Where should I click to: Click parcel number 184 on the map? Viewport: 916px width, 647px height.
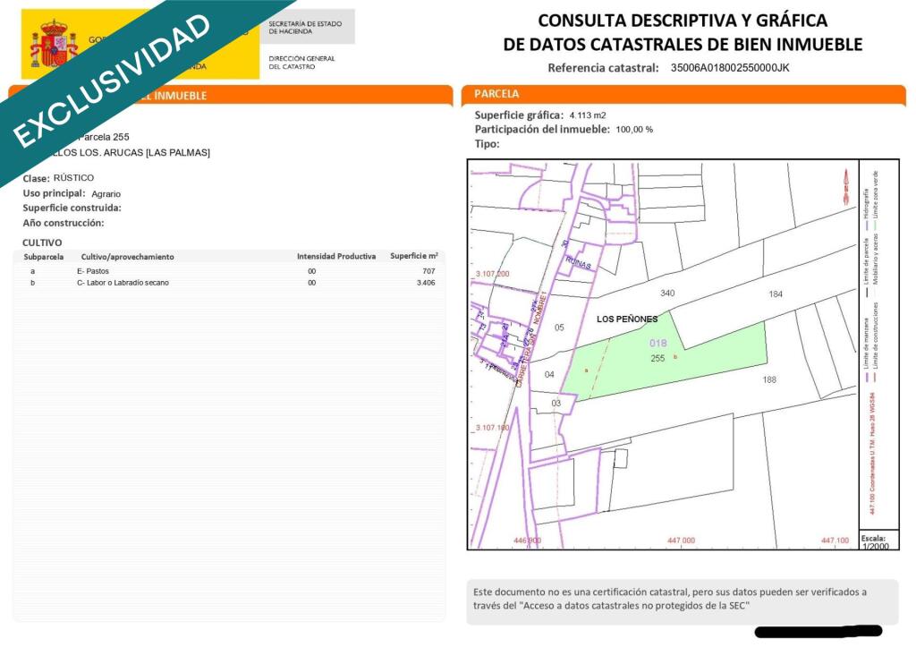pos(776,294)
